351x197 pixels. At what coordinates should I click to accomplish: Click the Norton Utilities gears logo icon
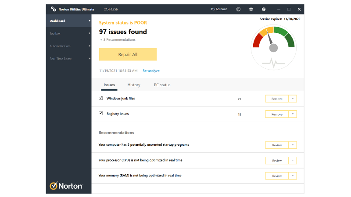tap(53, 9)
